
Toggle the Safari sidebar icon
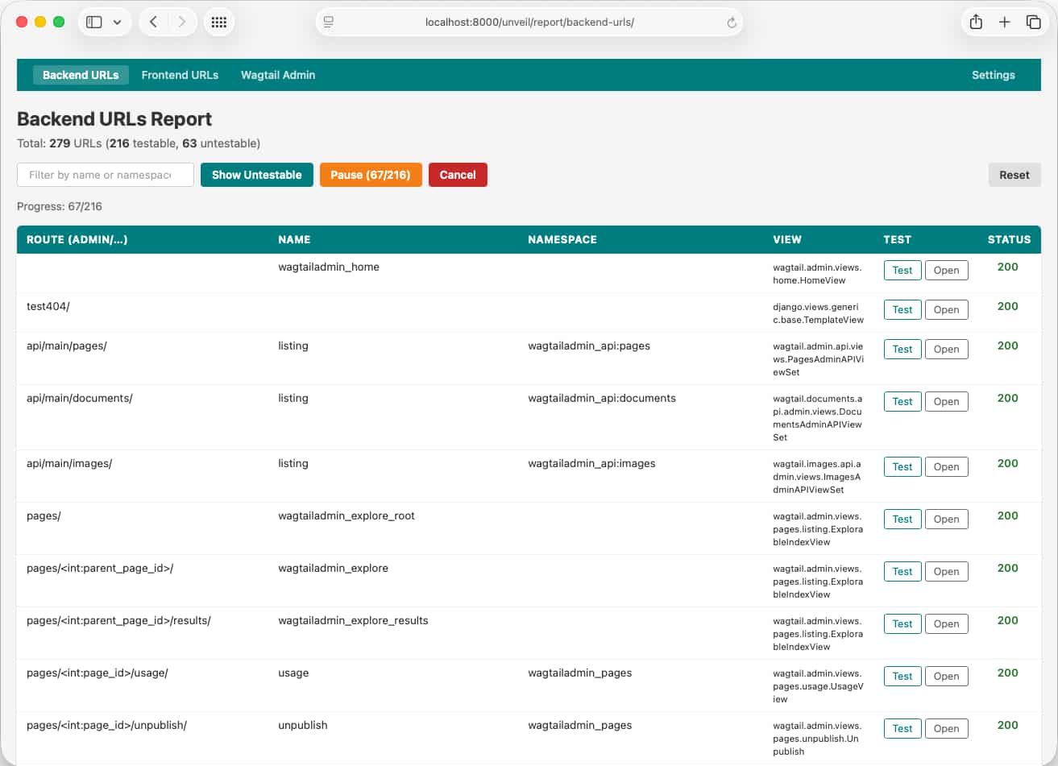[x=94, y=23]
